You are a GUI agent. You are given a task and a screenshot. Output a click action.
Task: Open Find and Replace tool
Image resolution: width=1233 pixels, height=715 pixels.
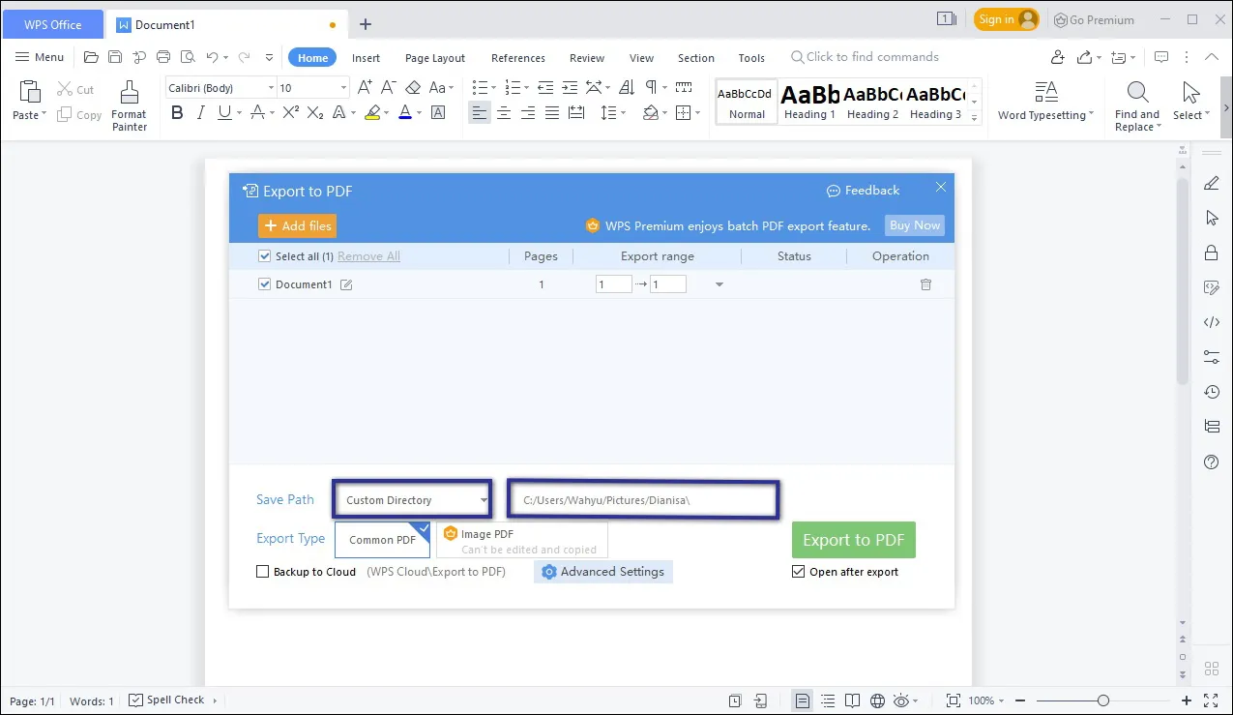tap(1137, 93)
